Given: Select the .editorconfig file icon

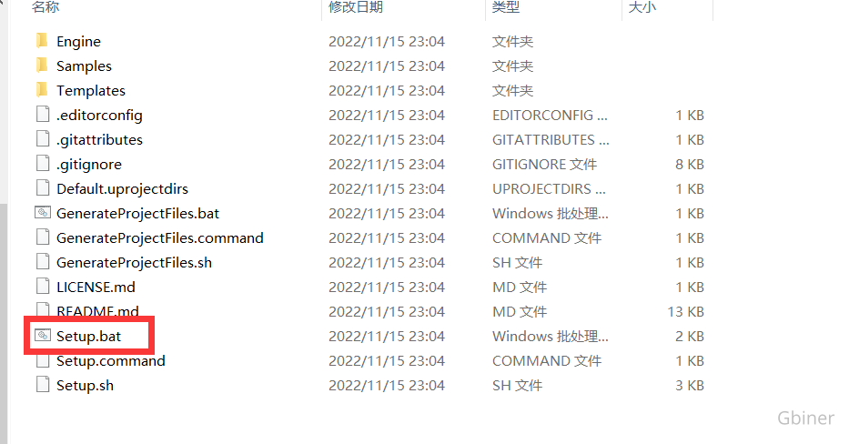Looking at the screenshot, I should pos(43,115).
